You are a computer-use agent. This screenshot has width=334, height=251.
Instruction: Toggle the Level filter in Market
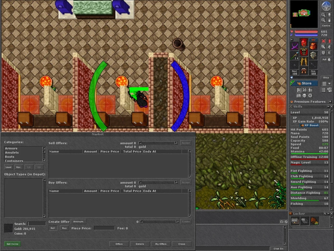pyautogui.click(x=9, y=167)
